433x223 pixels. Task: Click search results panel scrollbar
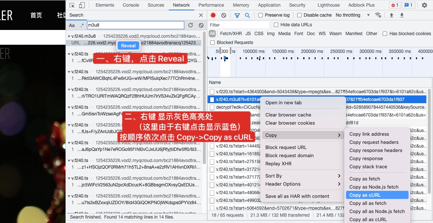click(204, 98)
